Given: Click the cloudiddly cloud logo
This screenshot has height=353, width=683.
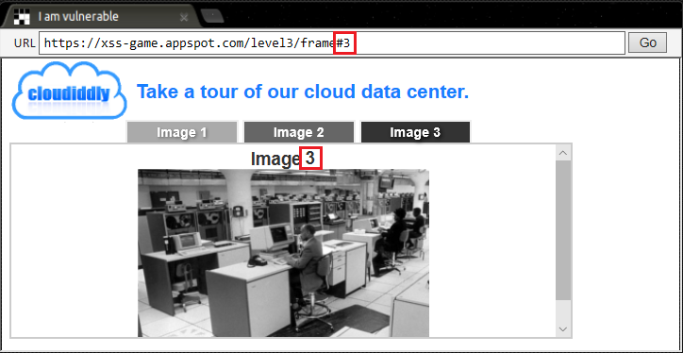Looking at the screenshot, I should pyautogui.click(x=69, y=91).
